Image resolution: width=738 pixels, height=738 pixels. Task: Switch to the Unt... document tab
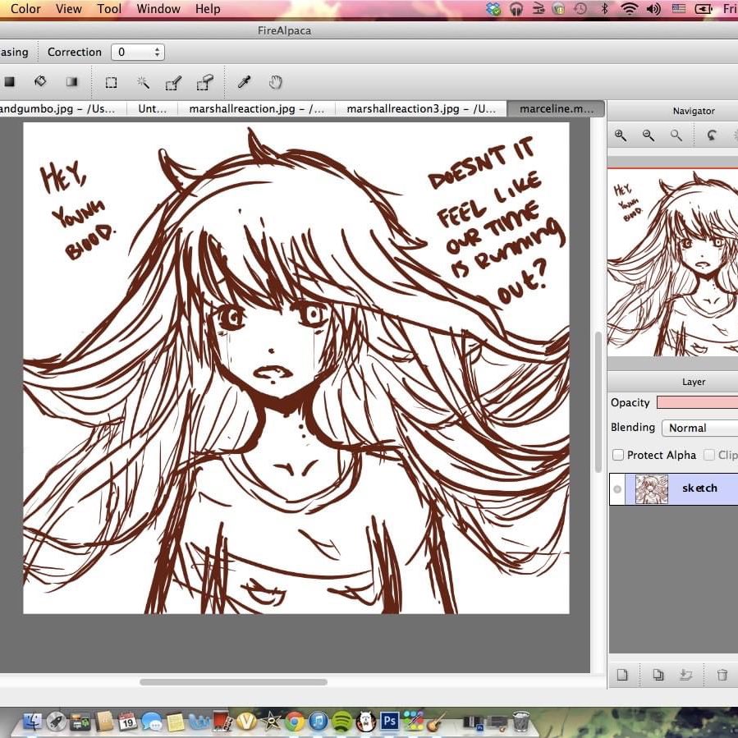click(152, 108)
